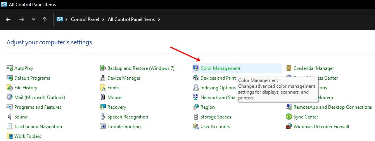Open the User Accounts link
Screen dimensions: 375x141
(x=215, y=126)
